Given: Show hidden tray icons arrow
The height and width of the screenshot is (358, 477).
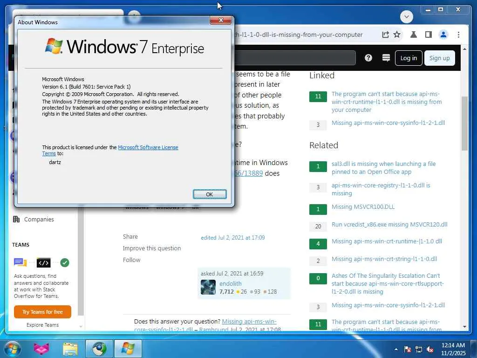Looking at the screenshot, I should click(396, 349).
